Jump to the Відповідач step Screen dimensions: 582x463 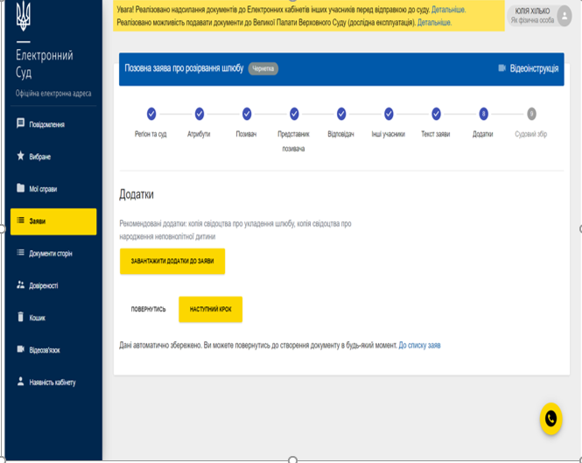[x=341, y=114]
